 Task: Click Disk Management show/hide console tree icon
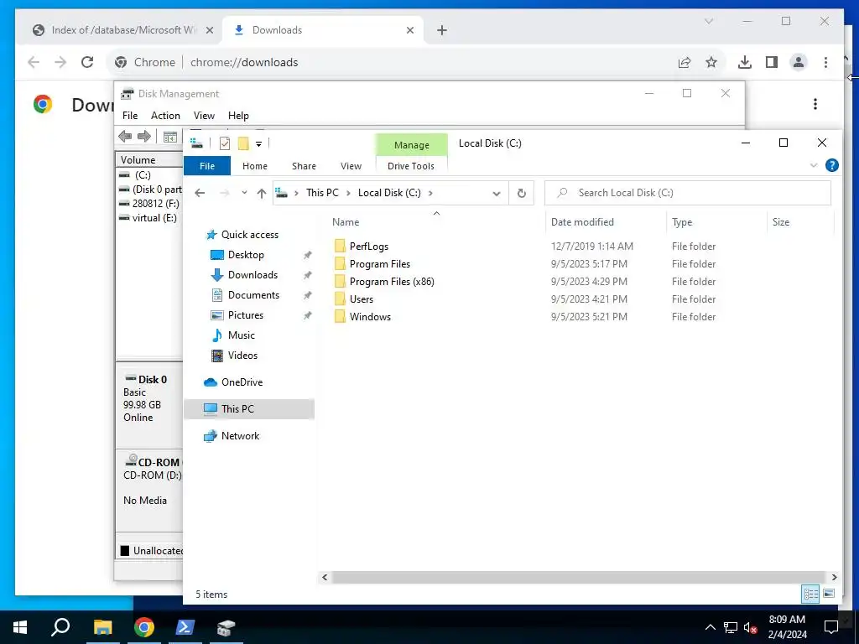[170, 137]
